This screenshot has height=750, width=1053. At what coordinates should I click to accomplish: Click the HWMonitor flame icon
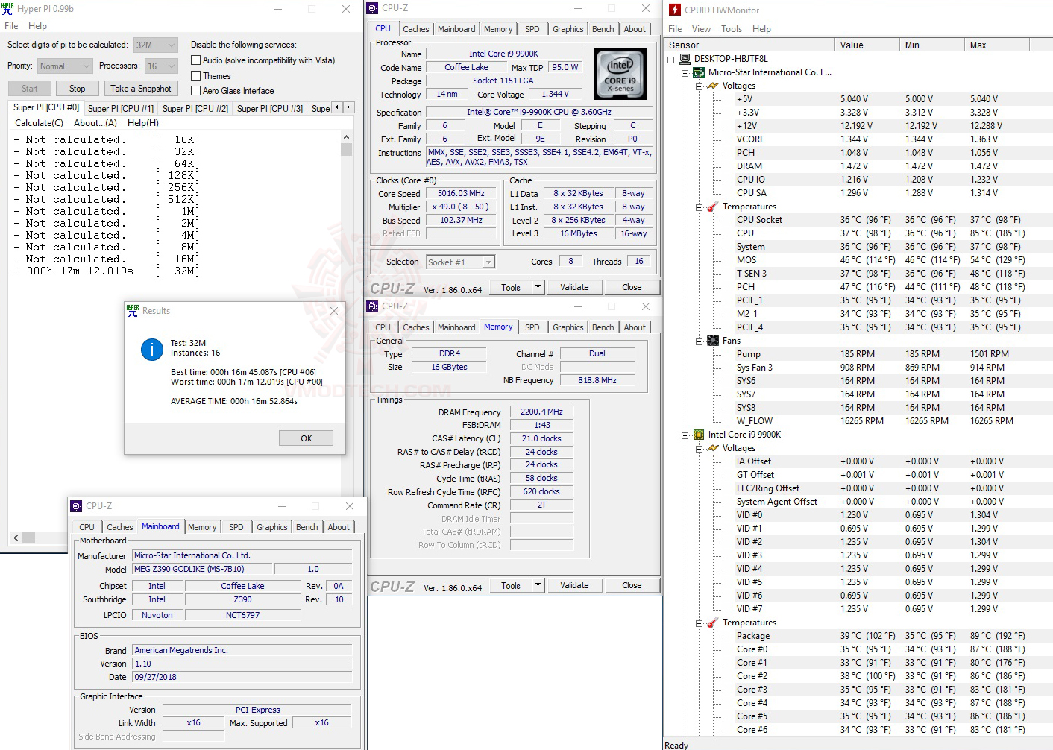pyautogui.click(x=675, y=10)
